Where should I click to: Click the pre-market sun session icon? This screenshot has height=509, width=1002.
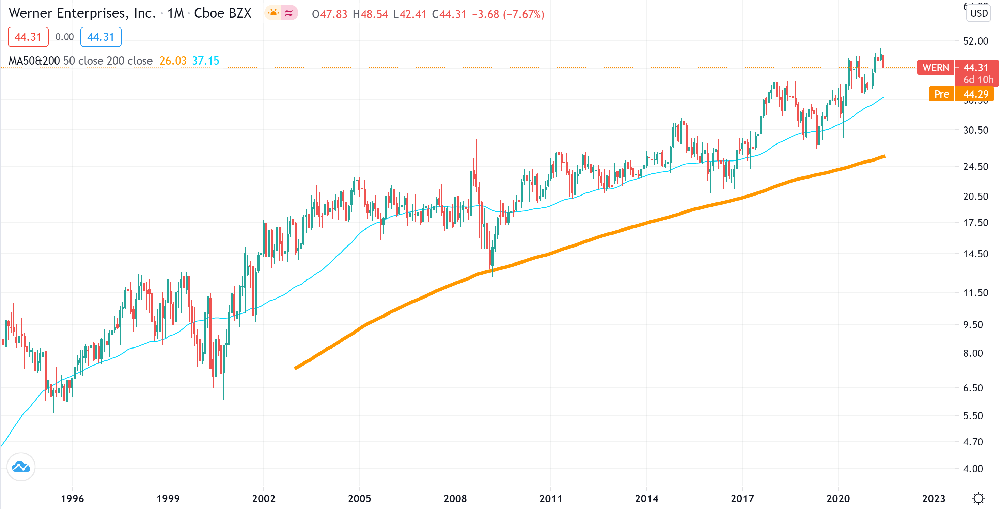(x=273, y=13)
